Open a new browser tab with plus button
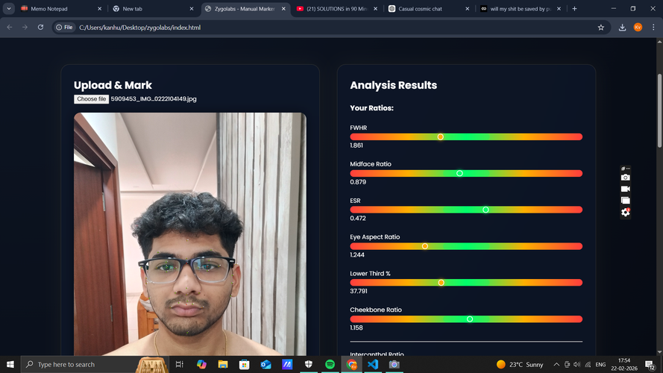The image size is (663, 373). 574,9
